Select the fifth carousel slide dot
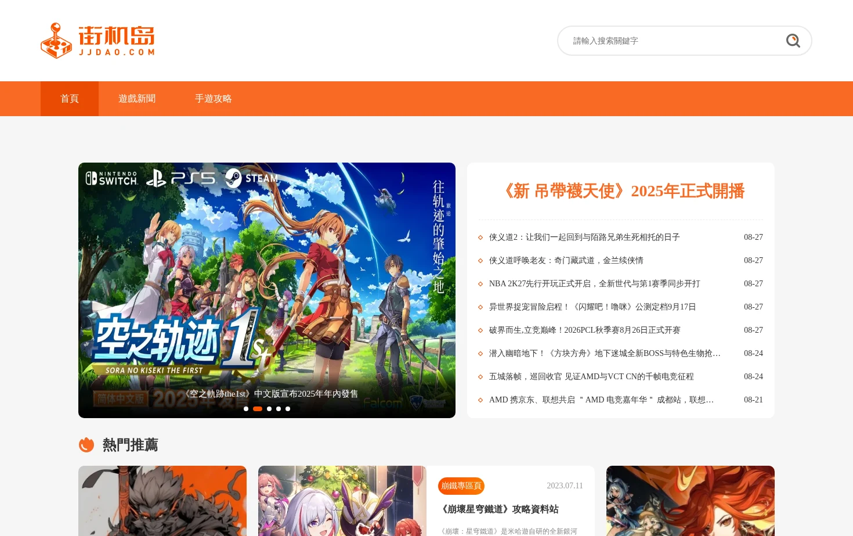Viewport: 853px width, 536px height. coord(288,409)
